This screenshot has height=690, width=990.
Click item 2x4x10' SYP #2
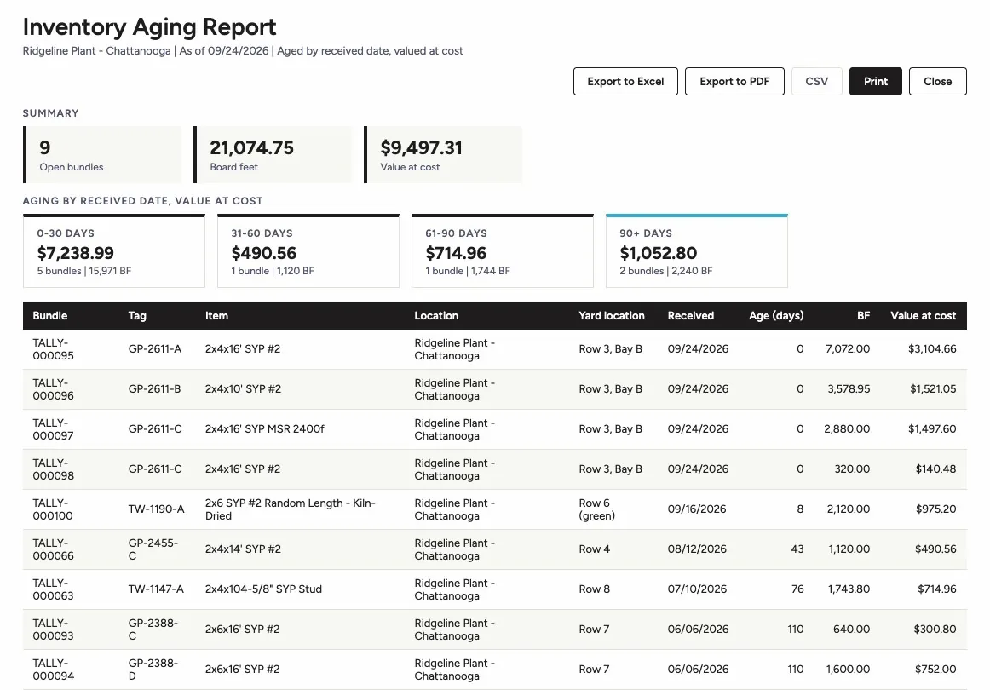coord(243,389)
